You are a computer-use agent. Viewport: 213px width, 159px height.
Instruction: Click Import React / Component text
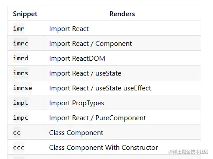point(91,44)
